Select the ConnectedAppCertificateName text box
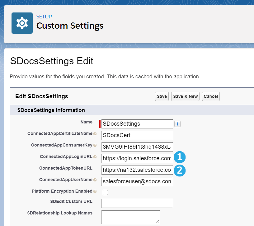254x226 pixels. pyautogui.click(x=137, y=135)
